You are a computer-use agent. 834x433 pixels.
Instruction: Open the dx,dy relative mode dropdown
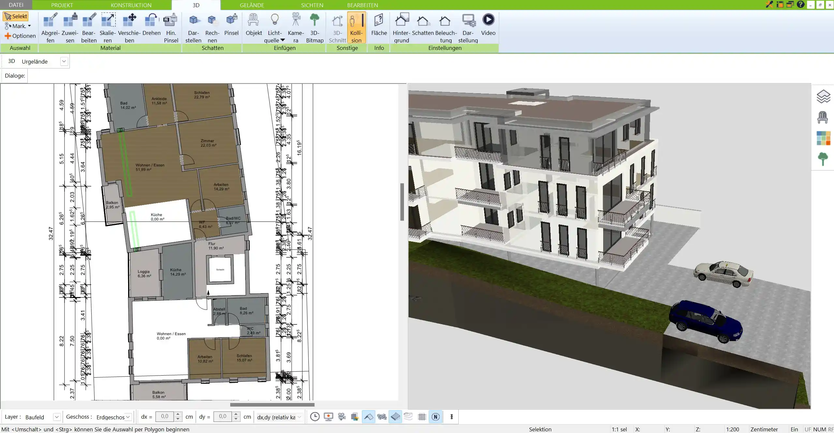299,417
